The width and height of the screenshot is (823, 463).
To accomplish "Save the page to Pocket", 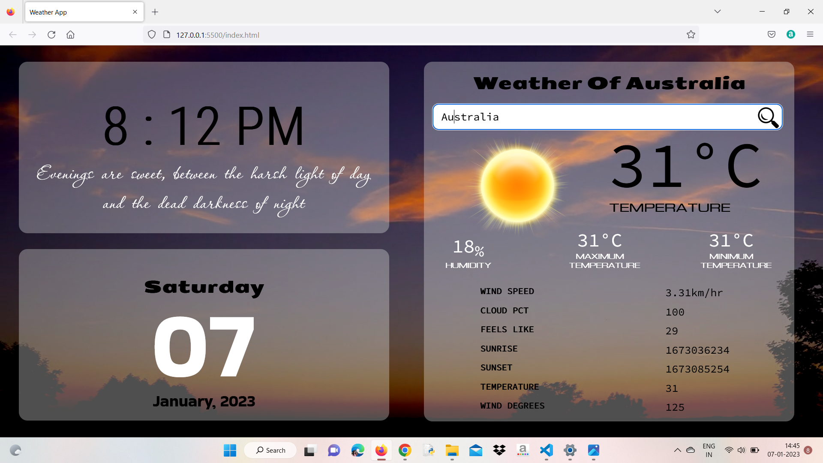I will coord(772,35).
